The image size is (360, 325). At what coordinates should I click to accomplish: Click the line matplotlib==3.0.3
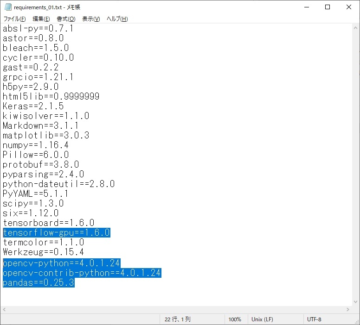[x=46, y=135]
